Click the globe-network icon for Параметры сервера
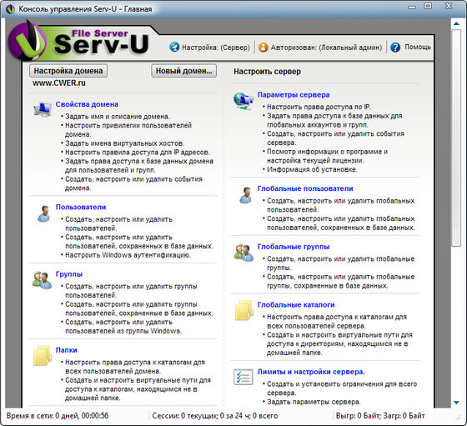Viewport: 467px width, 426px height. [244, 101]
